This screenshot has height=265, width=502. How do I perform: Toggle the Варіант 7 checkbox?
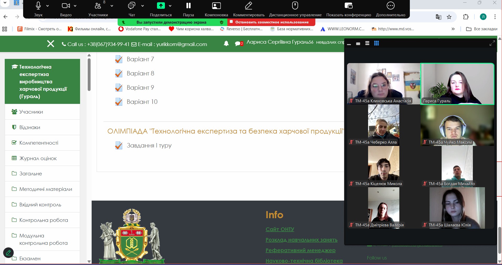pyautogui.click(x=119, y=59)
